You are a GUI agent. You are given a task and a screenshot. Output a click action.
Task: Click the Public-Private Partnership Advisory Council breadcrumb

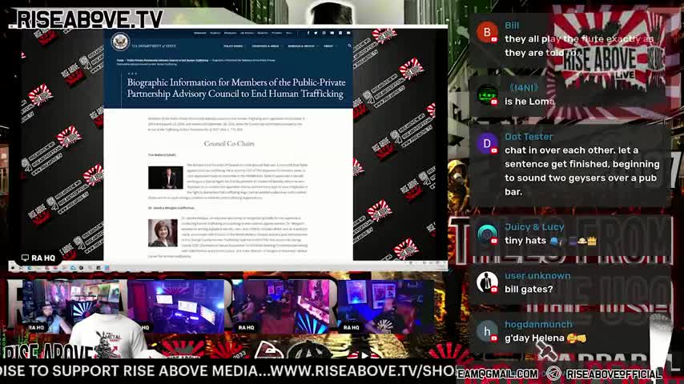coord(167,60)
